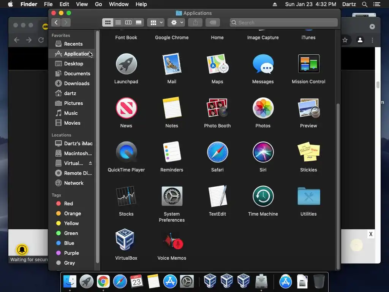This screenshot has width=389, height=292.
Task: Click the Notes app icon
Action: pos(172,108)
